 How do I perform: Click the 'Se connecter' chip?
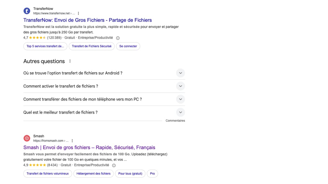[128, 46]
